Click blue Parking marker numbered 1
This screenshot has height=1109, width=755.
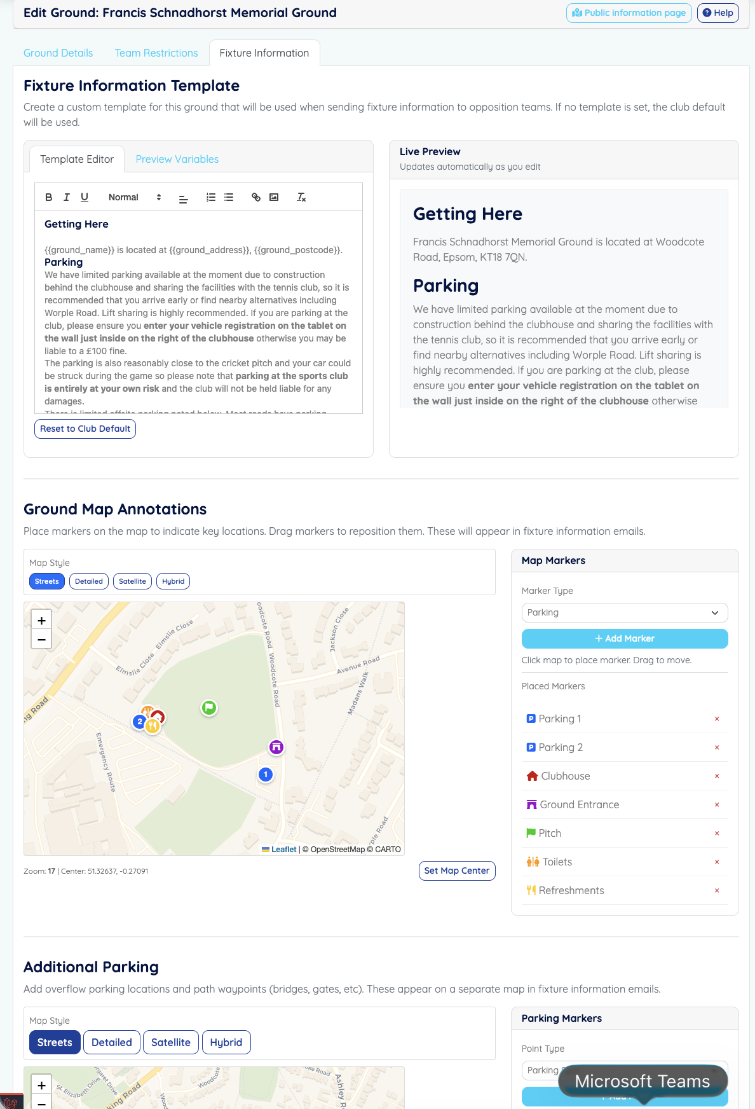click(x=266, y=775)
